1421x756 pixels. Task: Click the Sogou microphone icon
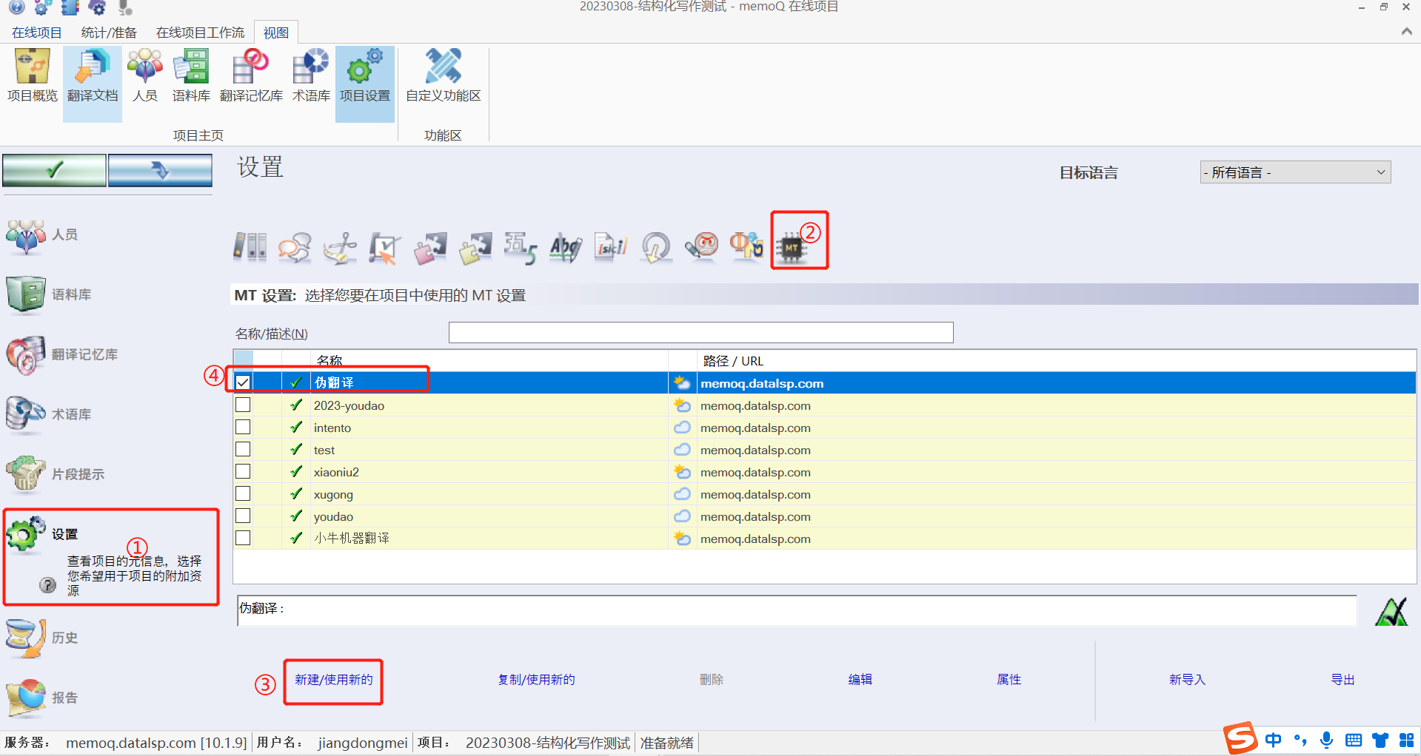click(x=1326, y=740)
